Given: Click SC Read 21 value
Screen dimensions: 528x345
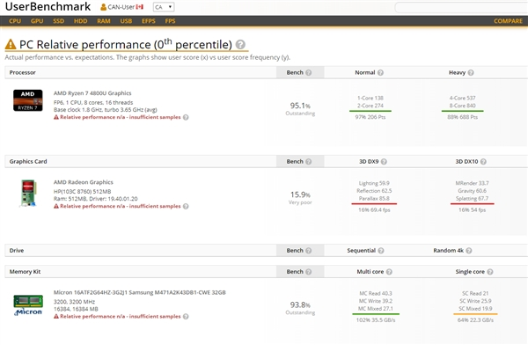Looking at the screenshot, I should pos(475,293).
